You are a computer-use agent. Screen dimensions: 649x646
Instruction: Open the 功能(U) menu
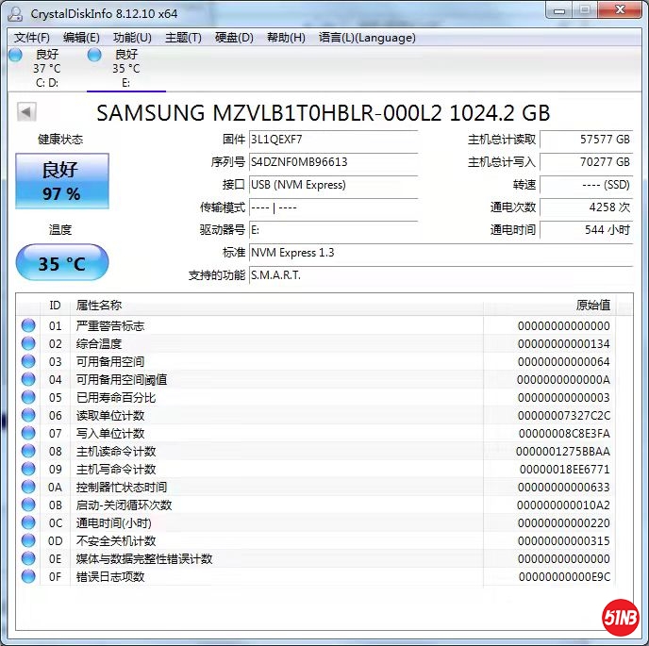click(x=132, y=38)
